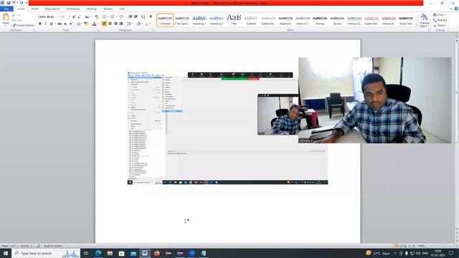The width and height of the screenshot is (459, 258).
Task: Open Windows Start menu
Action: [6, 253]
